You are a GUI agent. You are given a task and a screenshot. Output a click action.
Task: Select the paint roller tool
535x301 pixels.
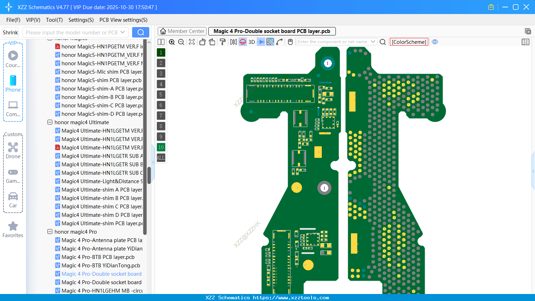coord(223,42)
